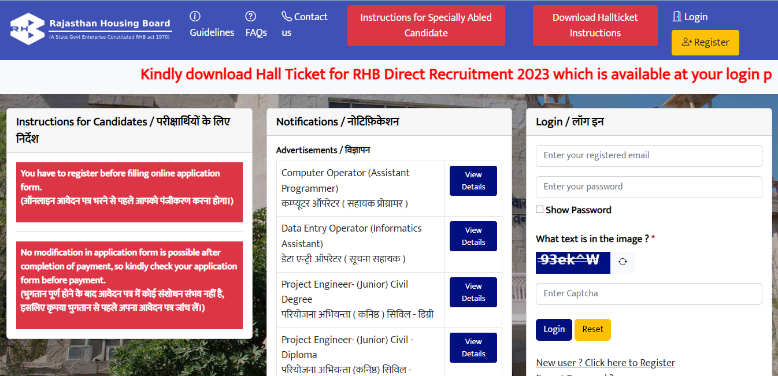Screen dimensions: 778x376
Task: Click 'Instructions for Candidates' panel heading
Action: click(123, 131)
